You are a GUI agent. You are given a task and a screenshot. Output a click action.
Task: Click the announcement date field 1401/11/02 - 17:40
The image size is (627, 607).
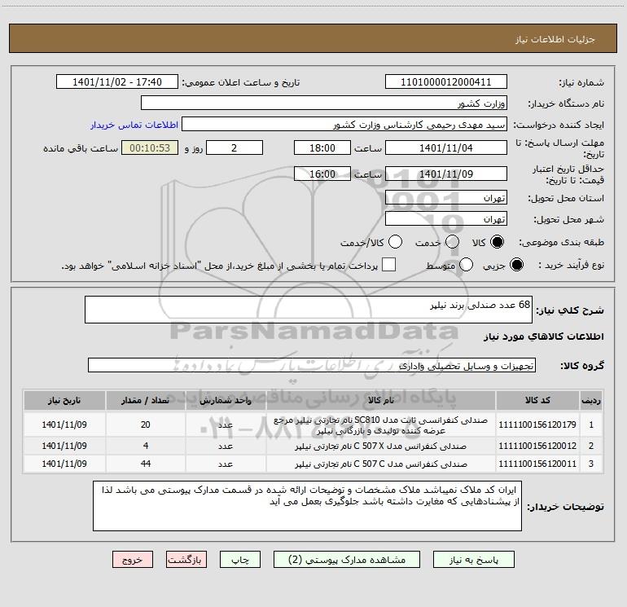pyautogui.click(x=117, y=82)
